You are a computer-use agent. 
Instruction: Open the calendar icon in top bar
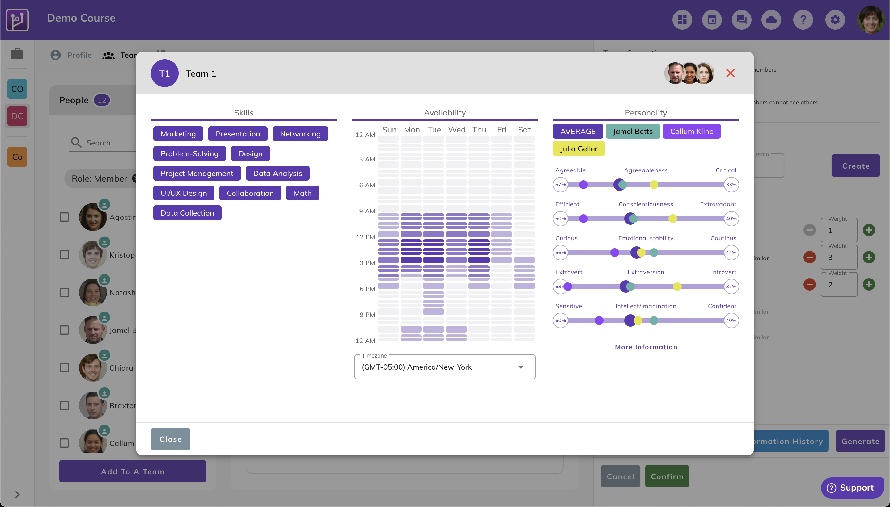click(x=712, y=20)
